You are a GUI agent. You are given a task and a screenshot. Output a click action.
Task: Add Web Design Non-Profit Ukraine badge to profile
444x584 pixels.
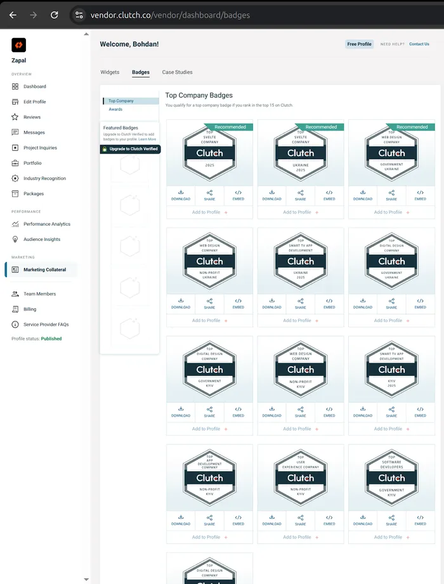coord(210,321)
